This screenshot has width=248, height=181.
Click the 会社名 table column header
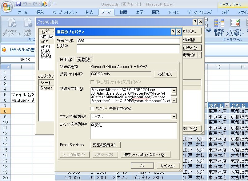point(239,105)
